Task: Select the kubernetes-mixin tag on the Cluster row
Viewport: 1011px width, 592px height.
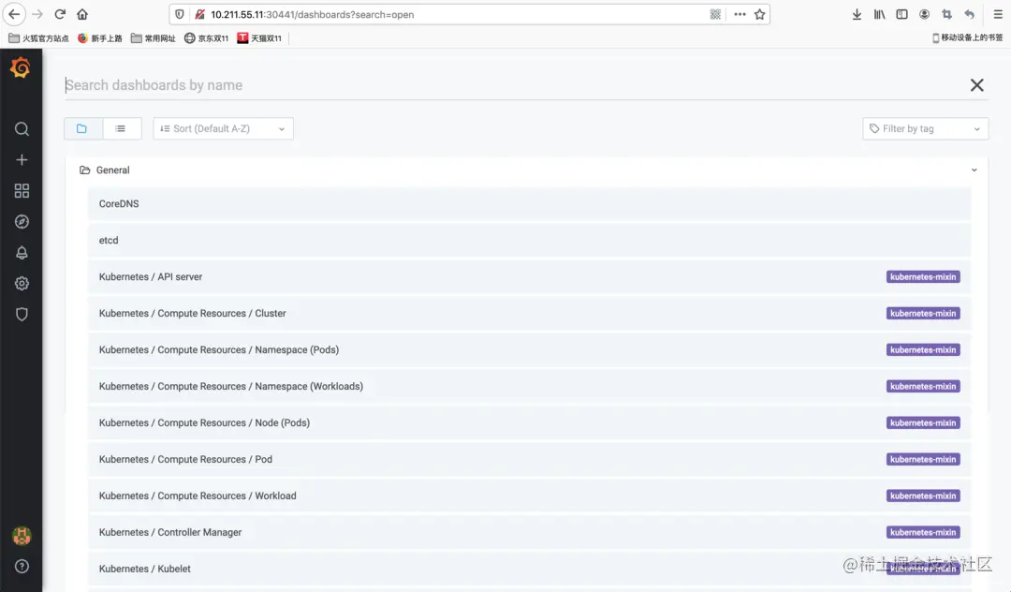Action: [x=923, y=314]
